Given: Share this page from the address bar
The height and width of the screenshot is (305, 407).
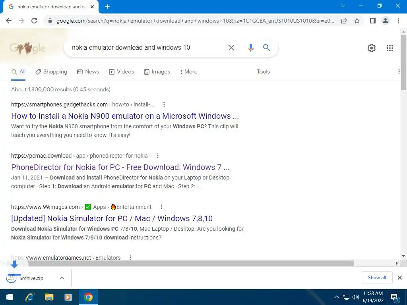Looking at the screenshot, I should (x=344, y=21).
